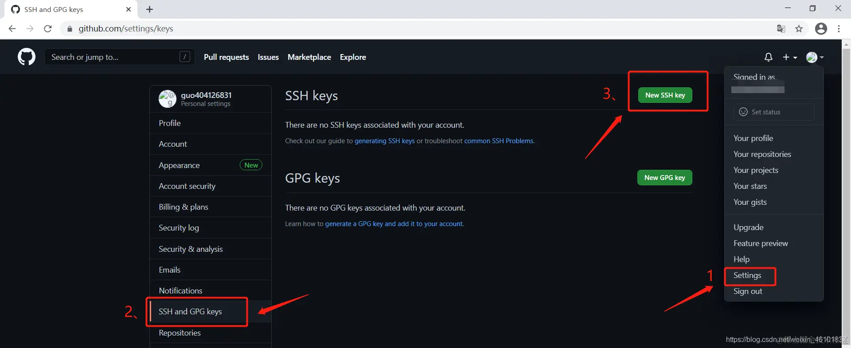The height and width of the screenshot is (348, 851).
Task: Open the plus create-new dropdown
Action: click(790, 57)
